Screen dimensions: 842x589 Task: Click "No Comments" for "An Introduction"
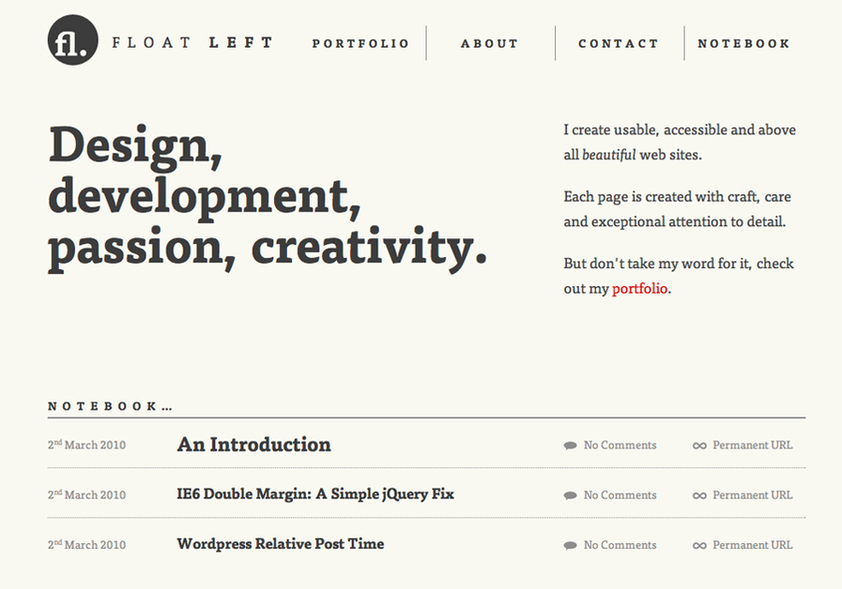tap(619, 445)
